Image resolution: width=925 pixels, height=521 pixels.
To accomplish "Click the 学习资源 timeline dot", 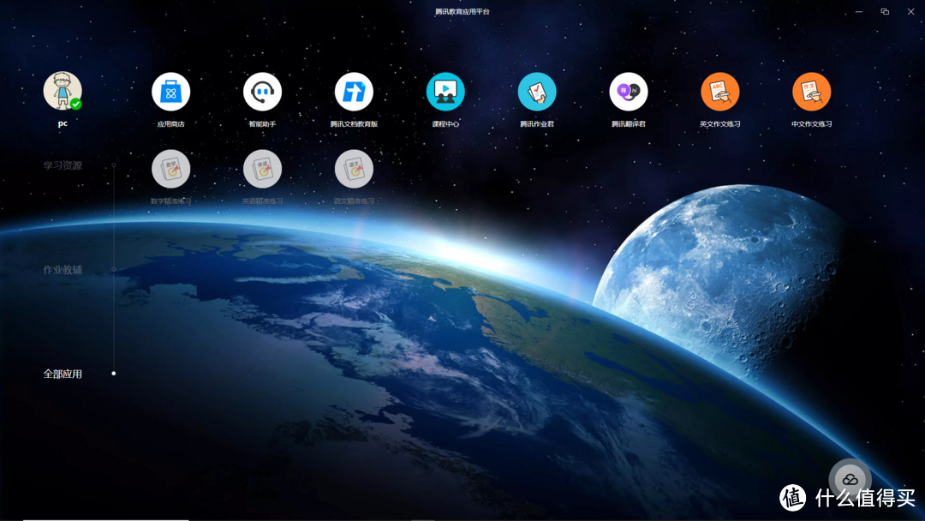I will coord(114,165).
